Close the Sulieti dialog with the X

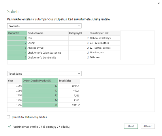click(x=159, y=3)
